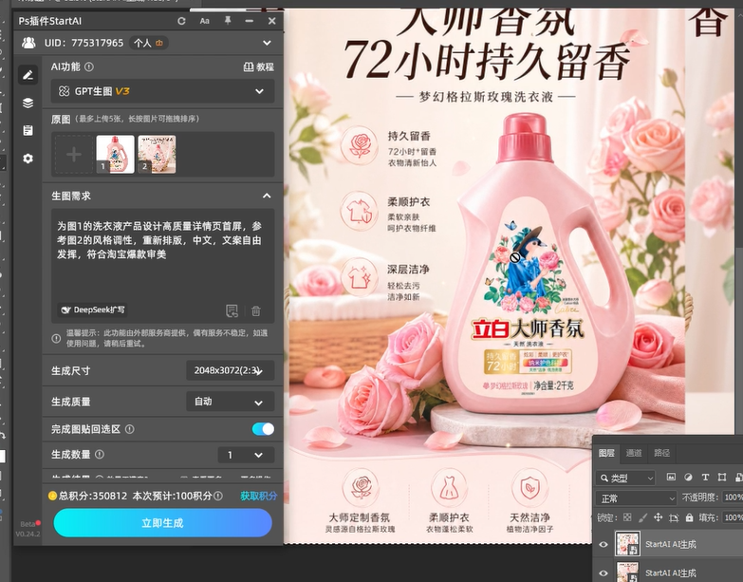This screenshot has width=743, height=582.
Task: Click the 总积分:350812 text
Action: tap(93, 496)
